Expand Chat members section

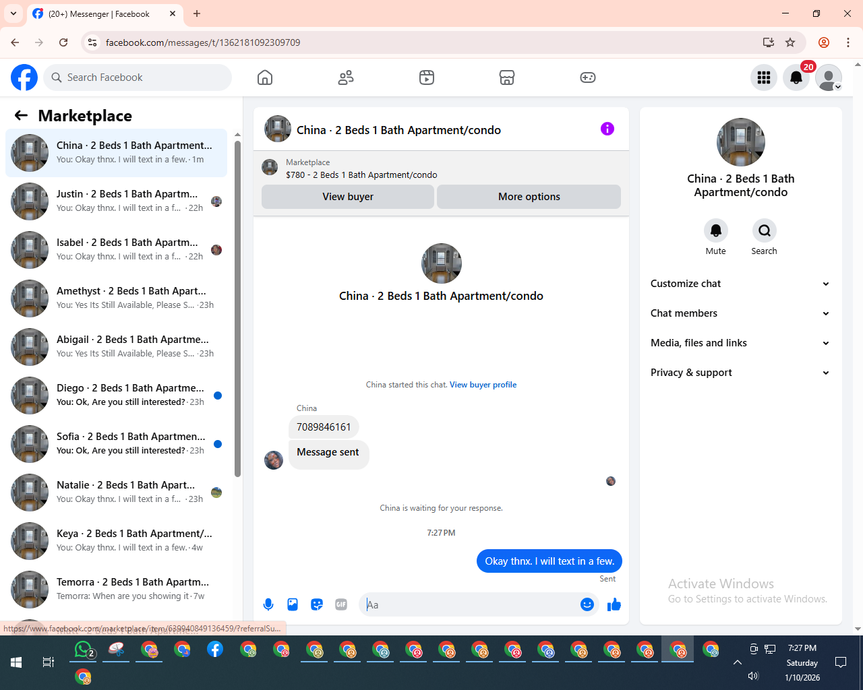[740, 313]
